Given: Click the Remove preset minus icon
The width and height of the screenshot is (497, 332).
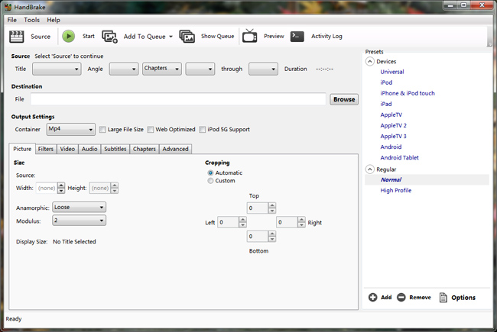Looking at the screenshot, I should point(401,297).
